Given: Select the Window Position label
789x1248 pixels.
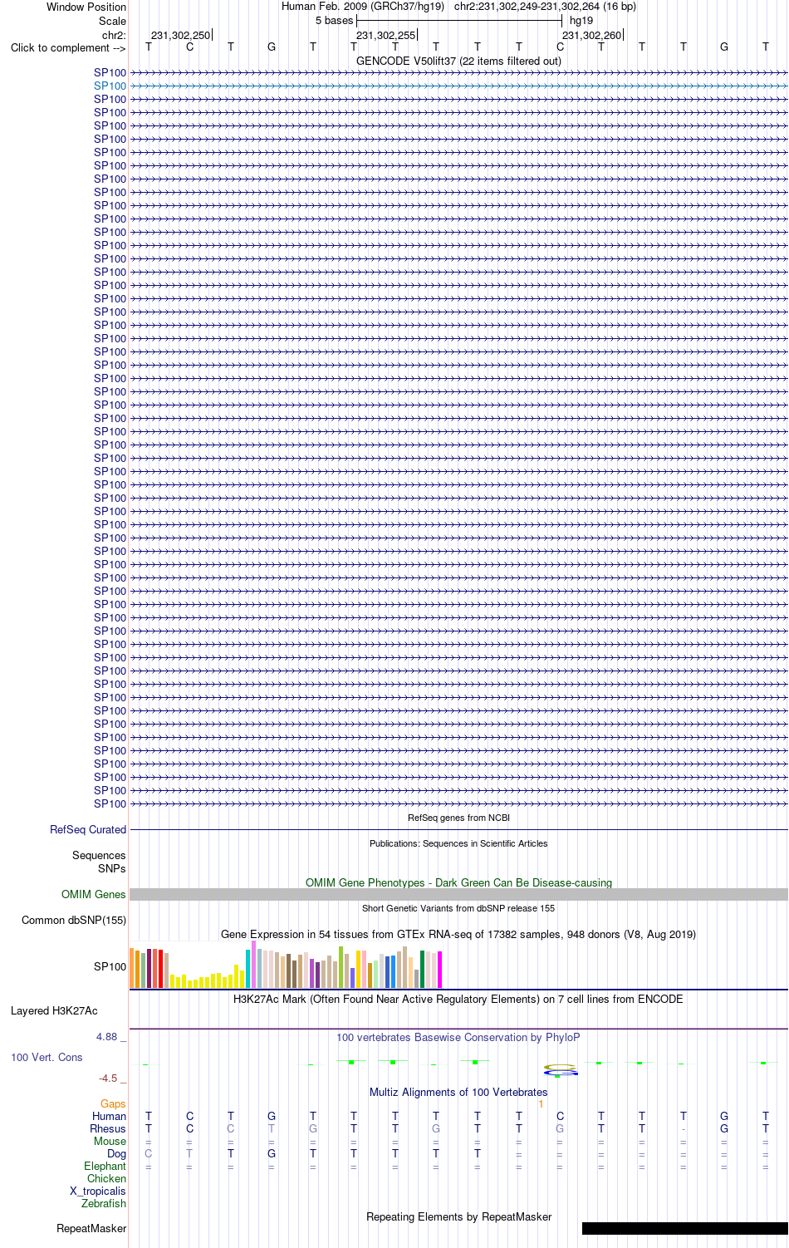Looking at the screenshot, I should coord(86,7).
